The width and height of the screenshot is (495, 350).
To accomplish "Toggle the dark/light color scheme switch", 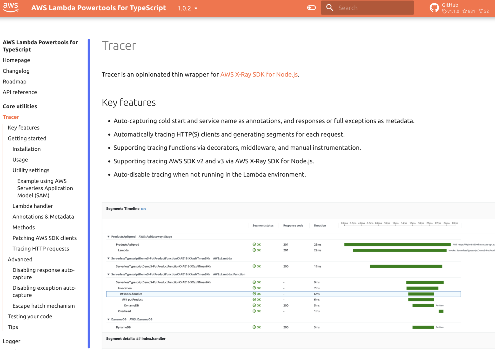I will click(x=311, y=8).
